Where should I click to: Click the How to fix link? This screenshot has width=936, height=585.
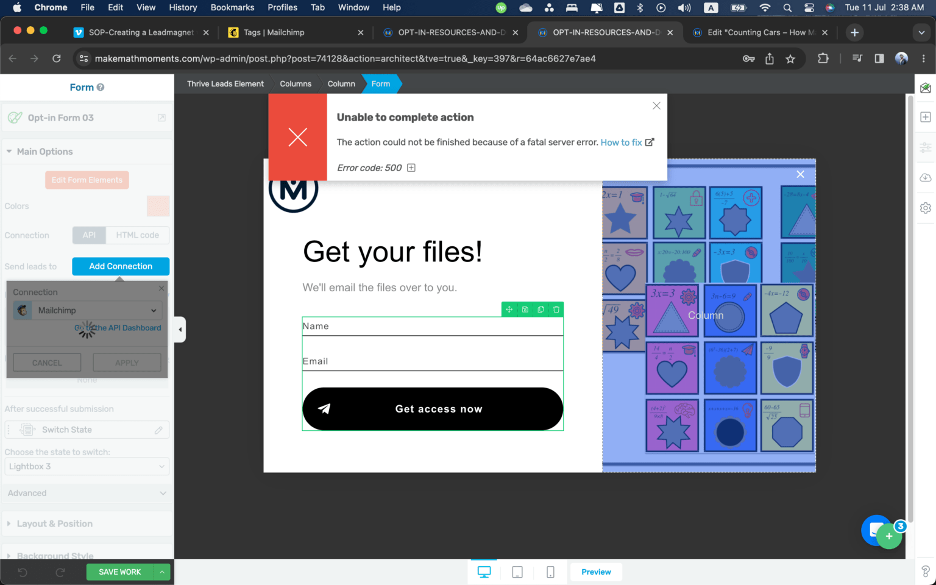(x=621, y=143)
